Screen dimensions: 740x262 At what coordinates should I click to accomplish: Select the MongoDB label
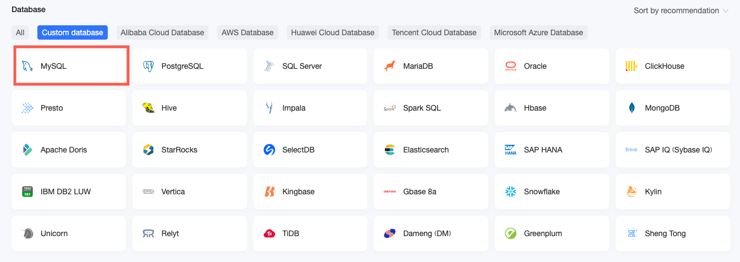pyautogui.click(x=662, y=108)
